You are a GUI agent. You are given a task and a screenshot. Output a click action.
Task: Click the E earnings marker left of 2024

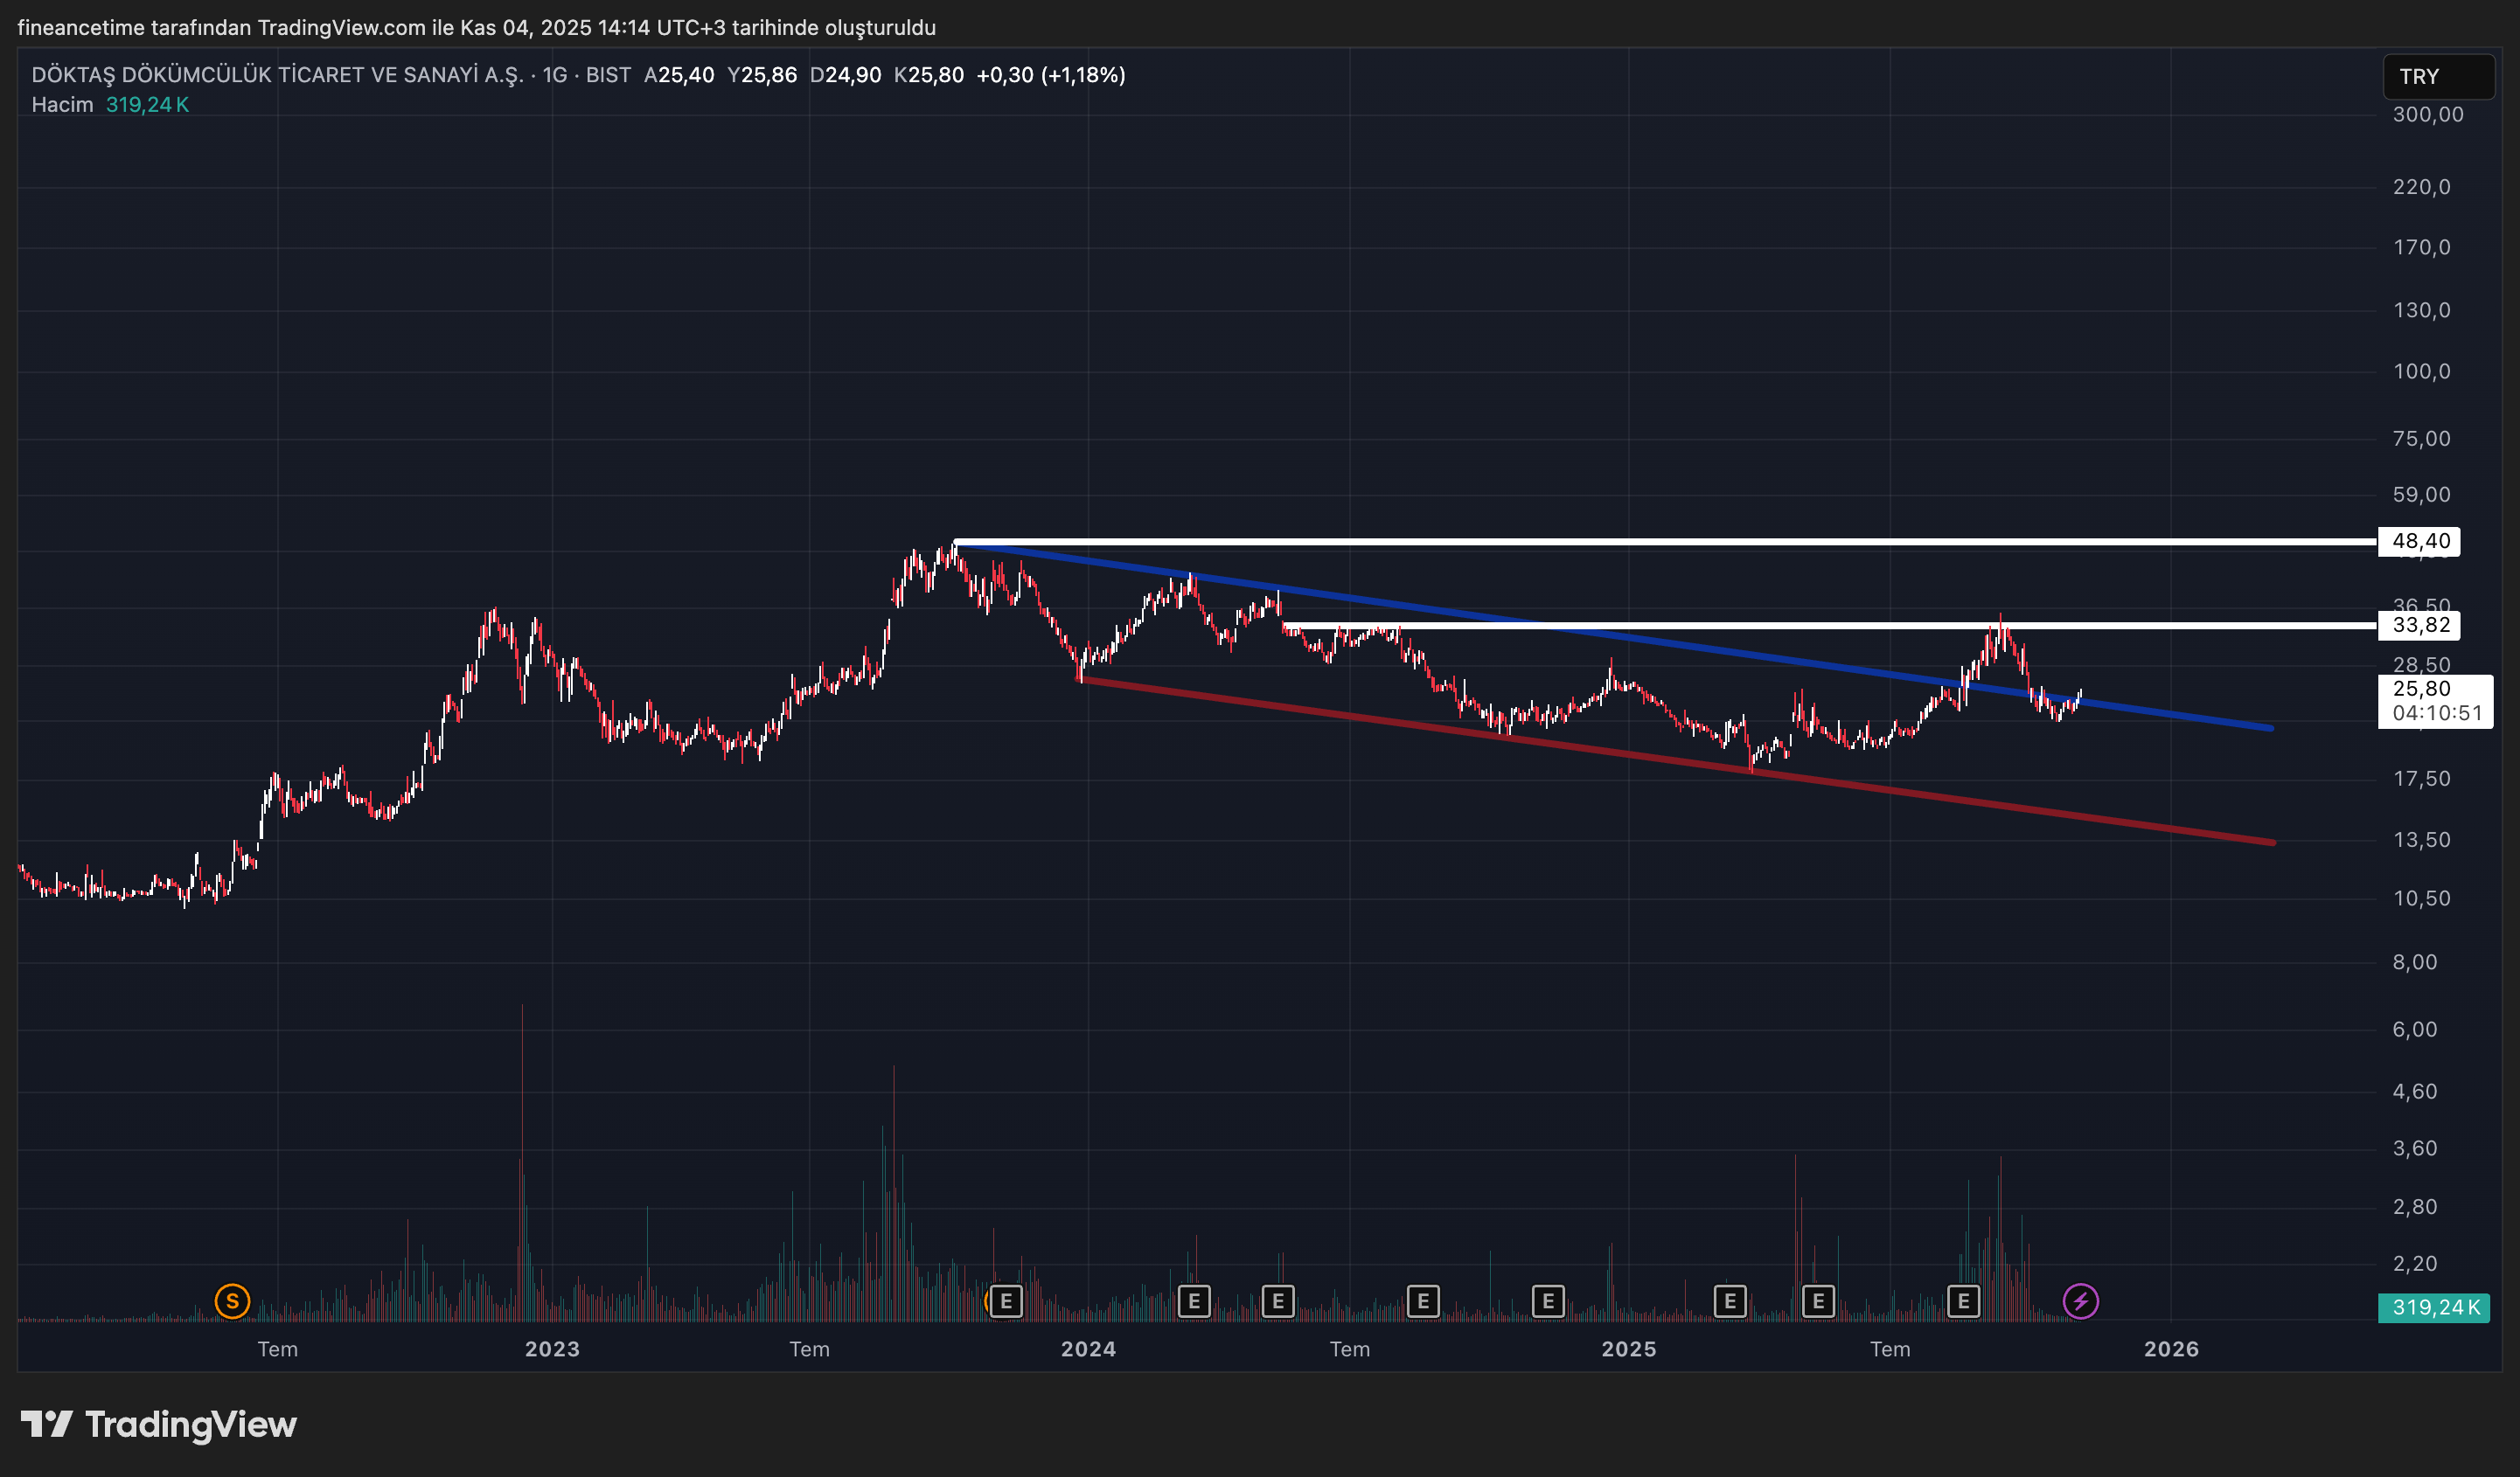pos(1006,1301)
